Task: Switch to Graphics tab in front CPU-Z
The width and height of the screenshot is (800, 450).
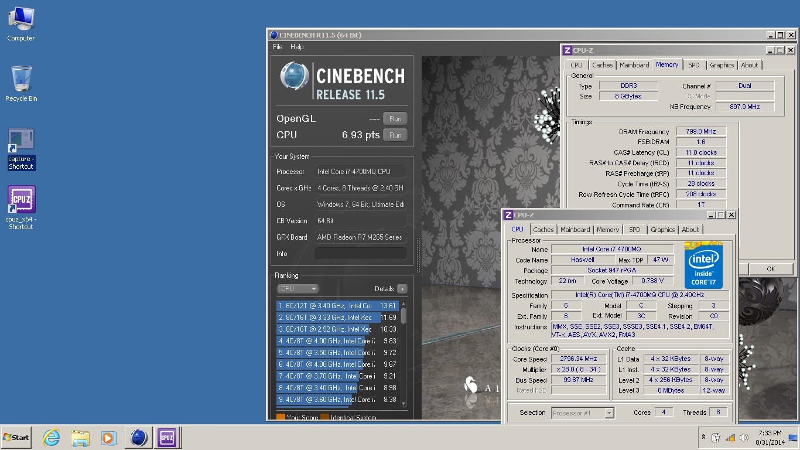Action: (x=662, y=230)
